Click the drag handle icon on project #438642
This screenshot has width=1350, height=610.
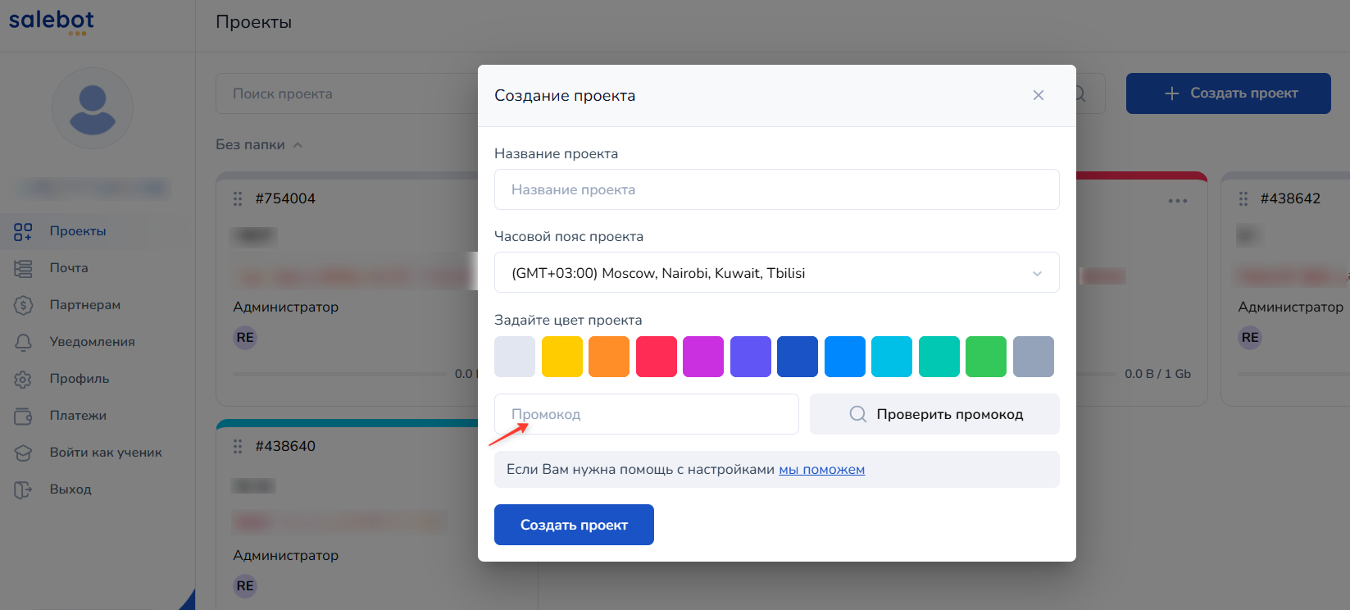[1243, 198]
